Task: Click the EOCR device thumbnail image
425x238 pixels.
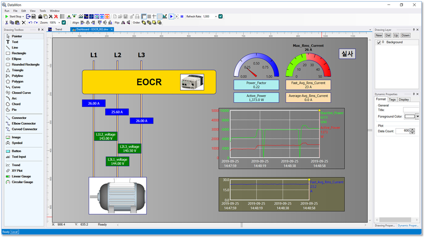Action: (x=192, y=82)
